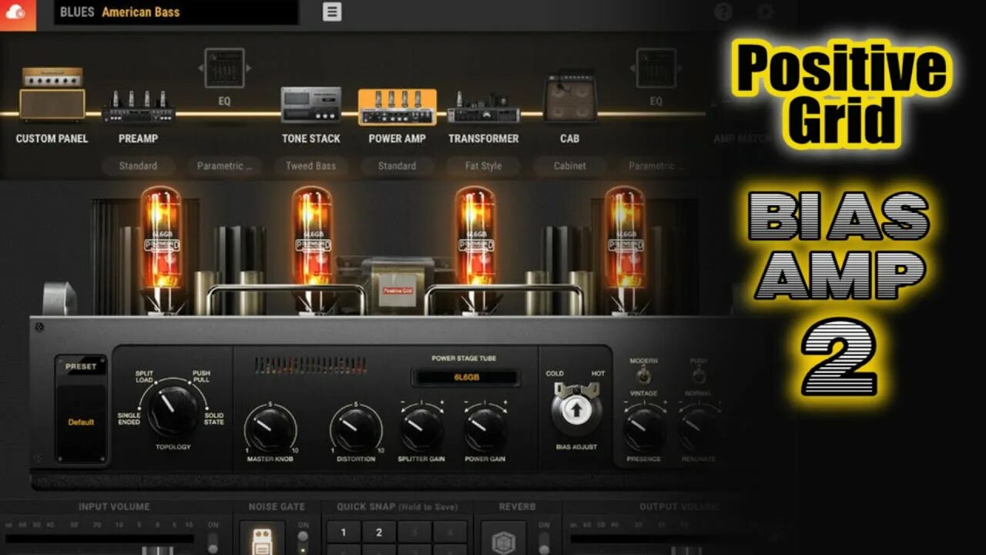Viewport: 986px width, 555px height.
Task: Select the Tone Stack module icon
Action: click(311, 105)
